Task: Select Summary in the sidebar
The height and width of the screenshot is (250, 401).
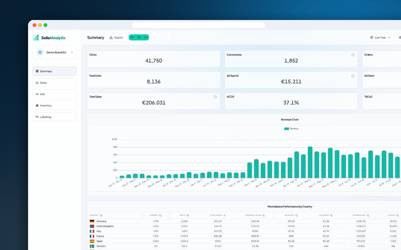Action: tap(54, 71)
